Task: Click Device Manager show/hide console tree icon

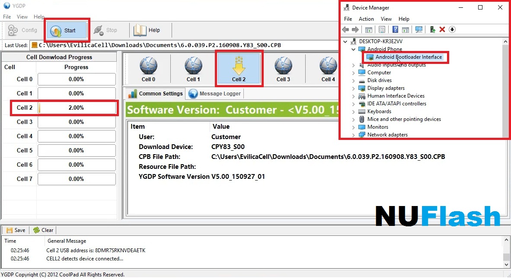Action: 369,30
